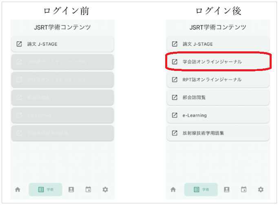Click the greyed-out e-Learning on the ログイン前 screen
Viewport: 279px width, 205px height.
pos(62,115)
